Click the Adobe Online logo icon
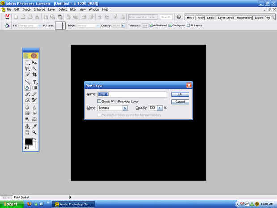 [x=8, y=17]
